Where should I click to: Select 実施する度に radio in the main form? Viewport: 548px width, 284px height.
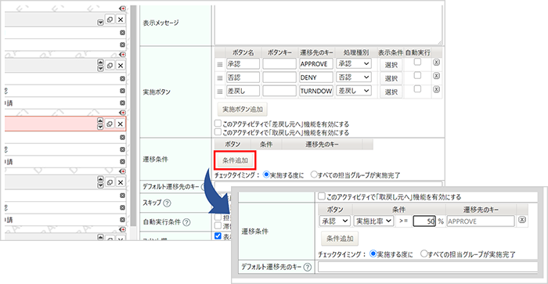click(266, 174)
